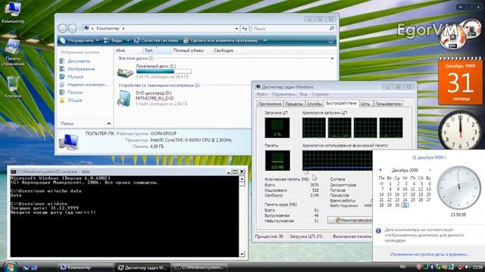Viewport: 485px width, 272px height.
Task: Sort by the Полный объем column header
Action: (x=190, y=51)
